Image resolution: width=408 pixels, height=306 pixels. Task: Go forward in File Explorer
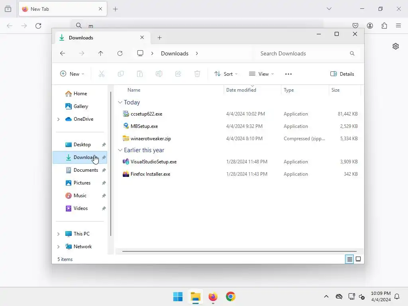81,53
